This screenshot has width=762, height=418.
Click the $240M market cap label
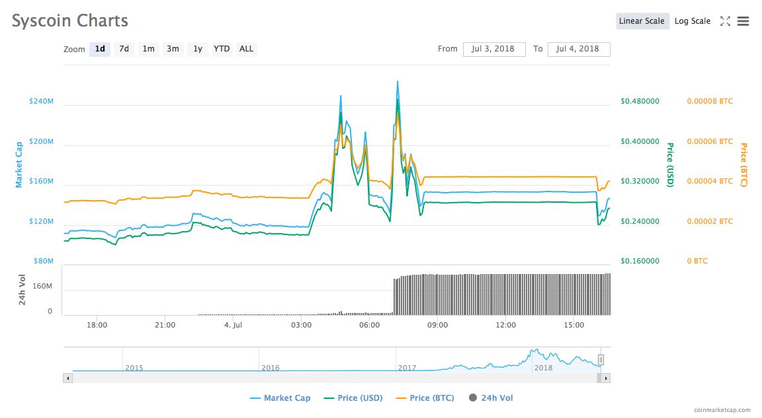[x=41, y=101]
